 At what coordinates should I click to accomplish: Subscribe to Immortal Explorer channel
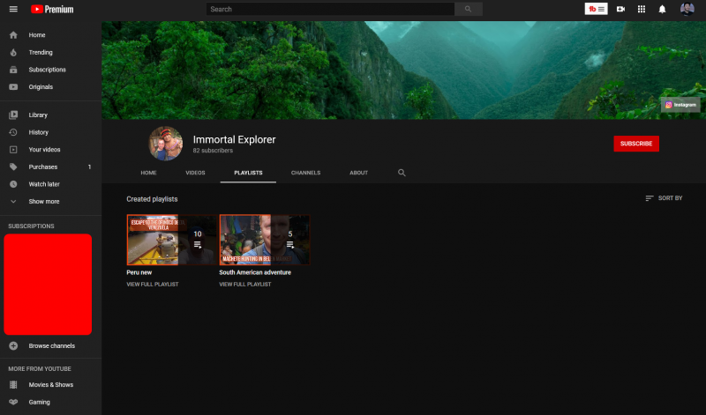[x=636, y=144]
